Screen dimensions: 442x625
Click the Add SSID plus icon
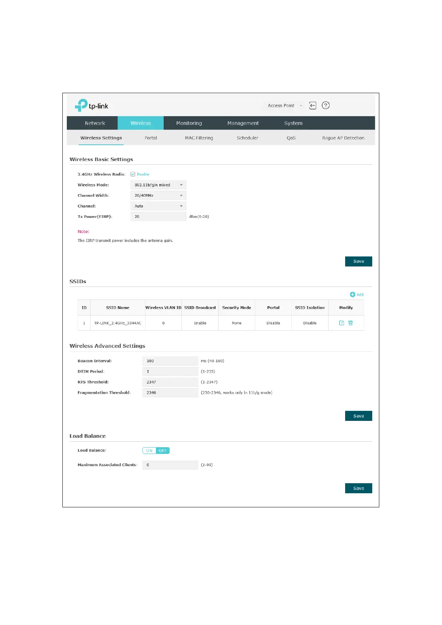(353, 294)
